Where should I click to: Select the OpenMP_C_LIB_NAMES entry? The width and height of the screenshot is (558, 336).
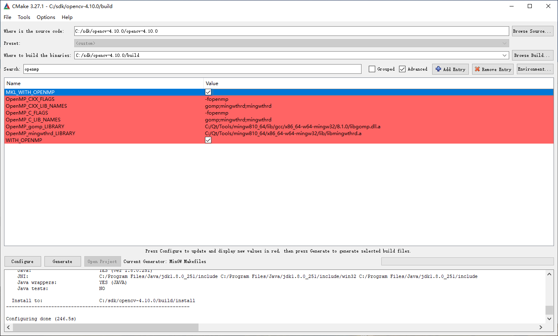coord(33,119)
